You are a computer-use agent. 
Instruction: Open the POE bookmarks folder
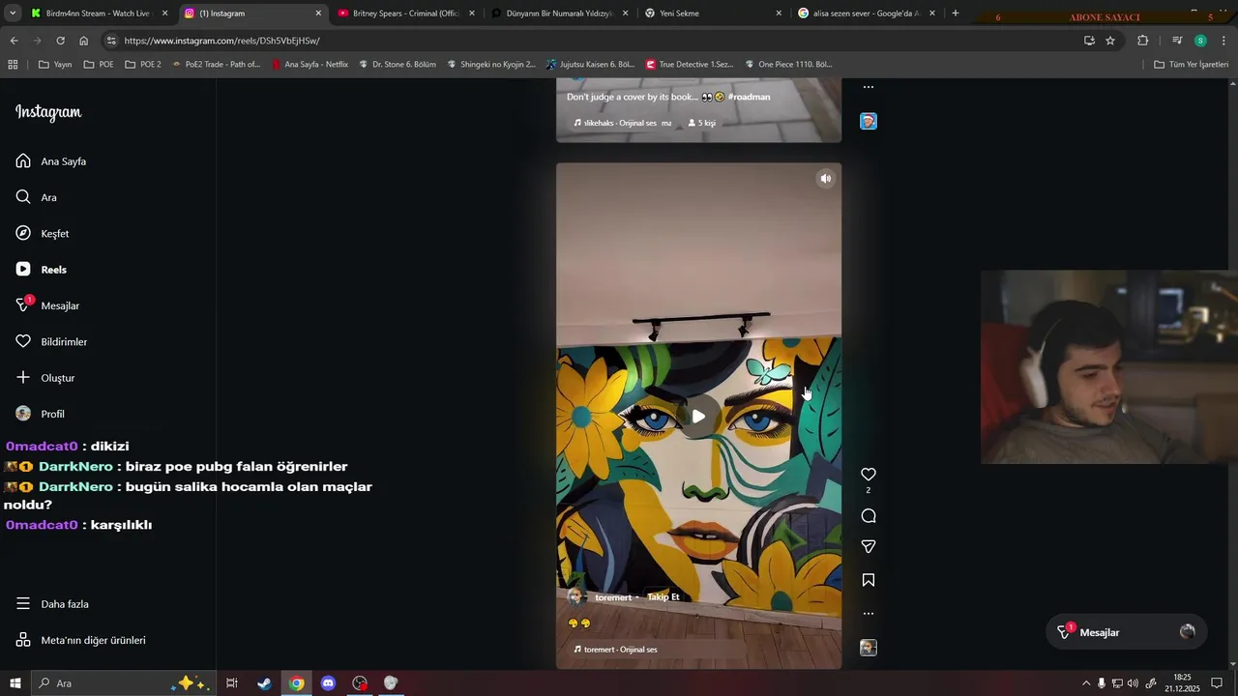click(x=99, y=65)
